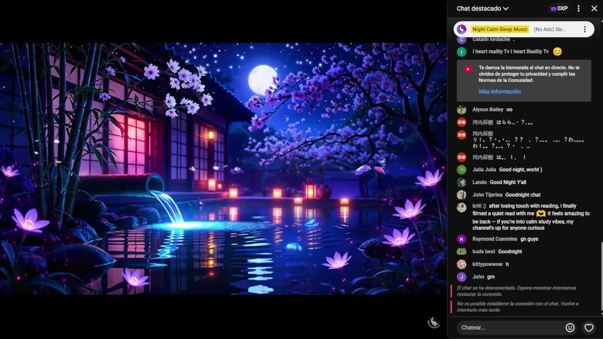This screenshot has width=603, height=339.
Task: Click kriti's avatar
Action: pyautogui.click(x=462, y=207)
